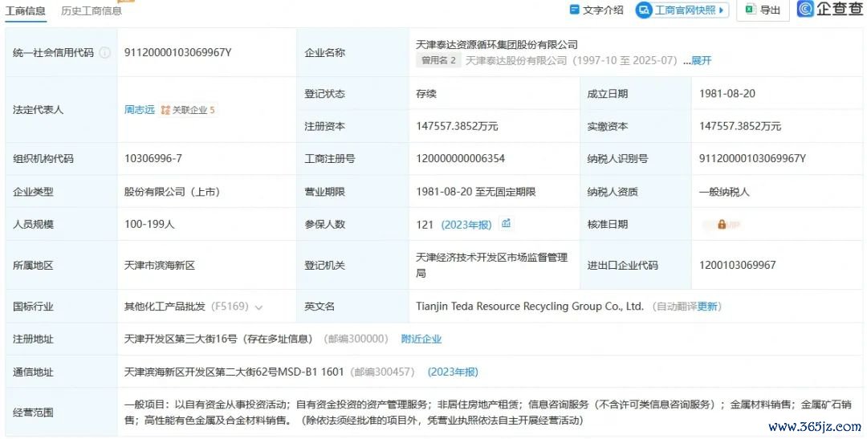Select registered address 天津开发区第三大街16号

[x=181, y=339]
